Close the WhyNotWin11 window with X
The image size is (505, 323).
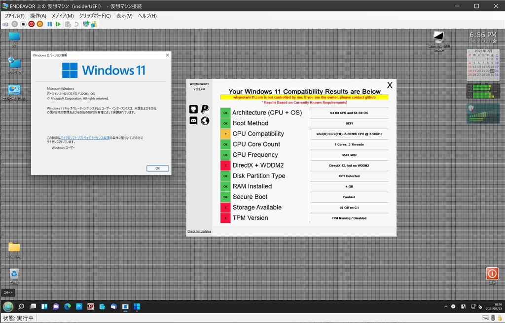390,85
